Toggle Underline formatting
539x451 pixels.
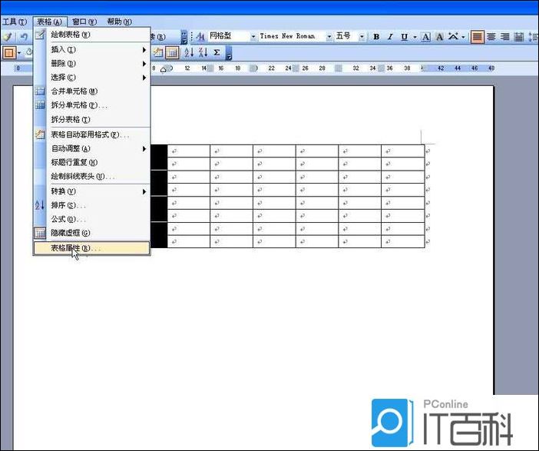pyautogui.click(x=404, y=36)
